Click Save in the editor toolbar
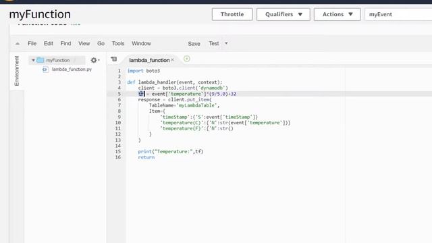The width and height of the screenshot is (432, 243). [194, 44]
